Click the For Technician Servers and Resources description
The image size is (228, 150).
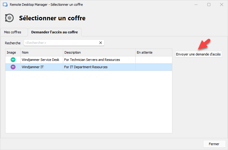coord(92,60)
